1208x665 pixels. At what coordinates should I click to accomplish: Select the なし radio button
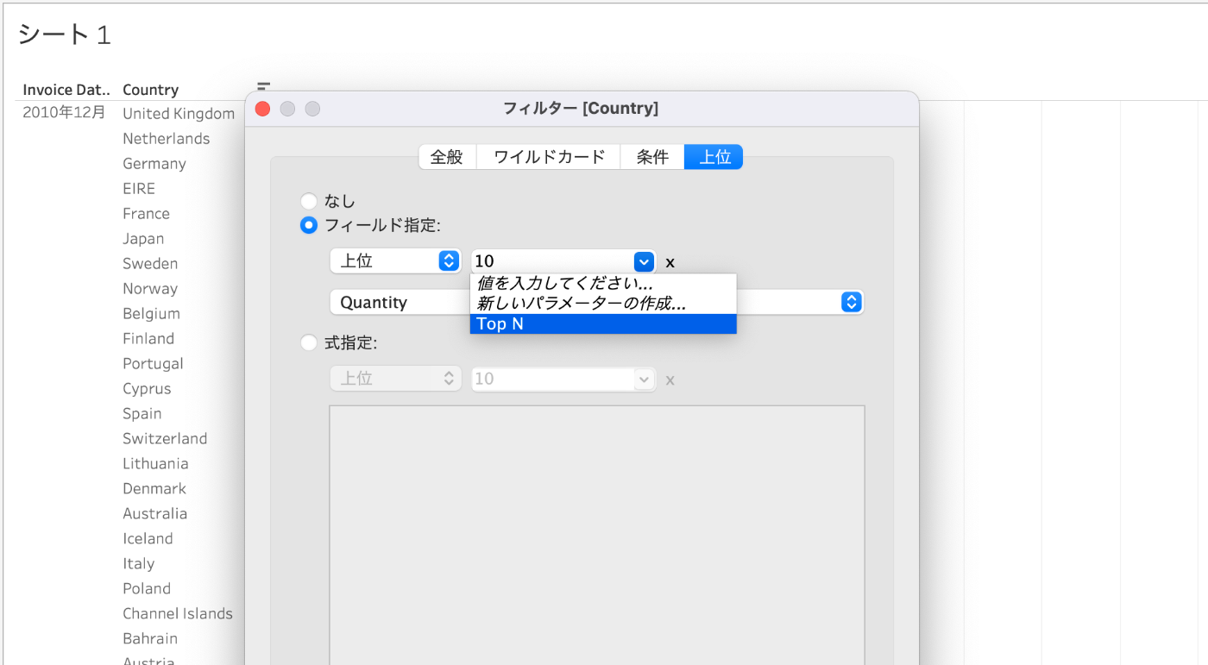308,201
